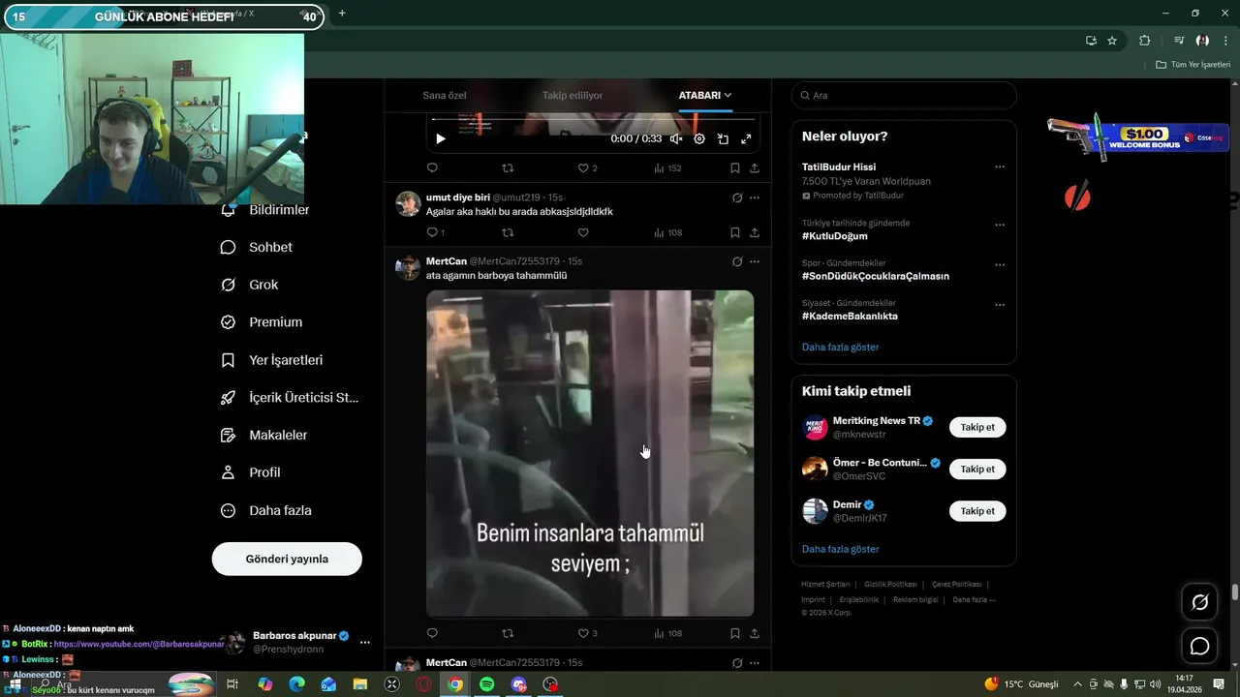Open Yer İşaretleri in the sidebar
This screenshot has width=1240, height=697.
(272, 360)
